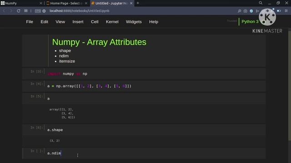The width and height of the screenshot is (291, 163).
Task: Click the Trusted notebook indicator
Action: pos(232,21)
